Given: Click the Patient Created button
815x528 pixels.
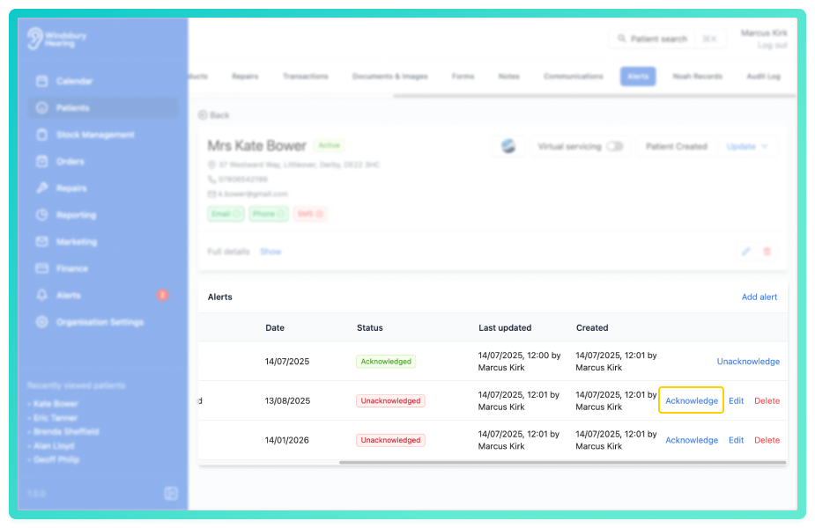Looking at the screenshot, I should (676, 146).
